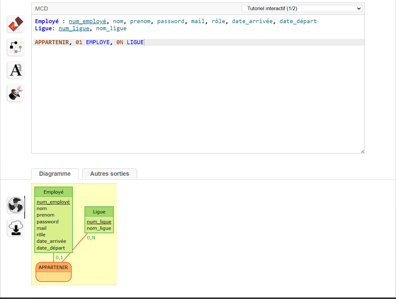Image resolution: width=396 pixels, height=299 pixels.
Task: Click the 0,1 cardinality label
Action: (59, 258)
